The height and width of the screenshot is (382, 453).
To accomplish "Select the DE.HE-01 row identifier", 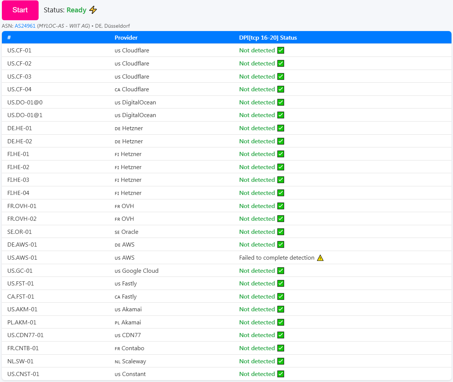I will tap(19, 128).
